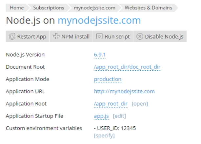Edit Document Root /app_root_dir/doc_root_dir path
Viewport: 201px width, 144px height.
pyautogui.click(x=127, y=67)
